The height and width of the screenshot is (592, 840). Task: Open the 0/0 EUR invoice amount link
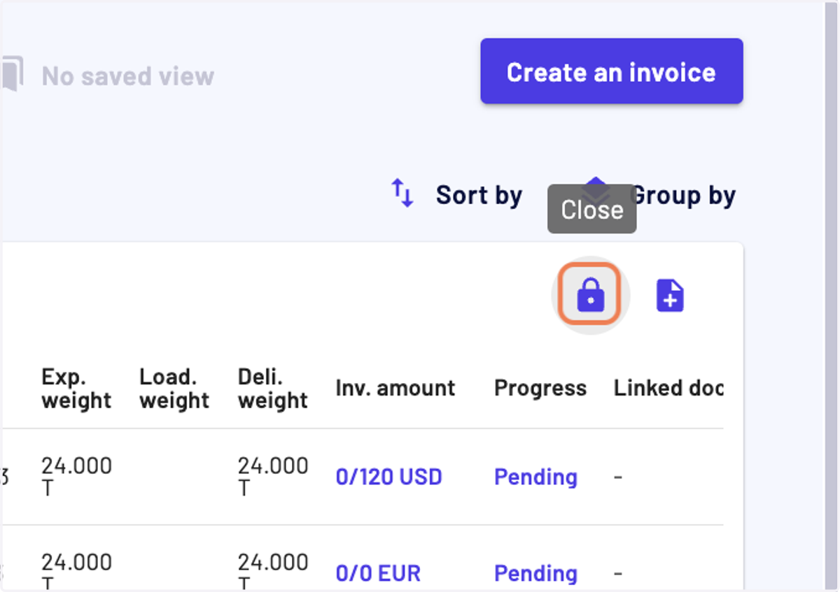coord(378,574)
